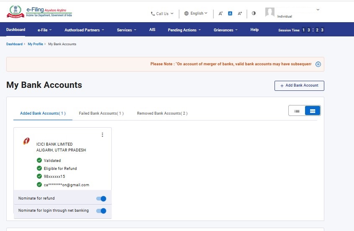Go to the Dashboard nav item

[x=15, y=30]
